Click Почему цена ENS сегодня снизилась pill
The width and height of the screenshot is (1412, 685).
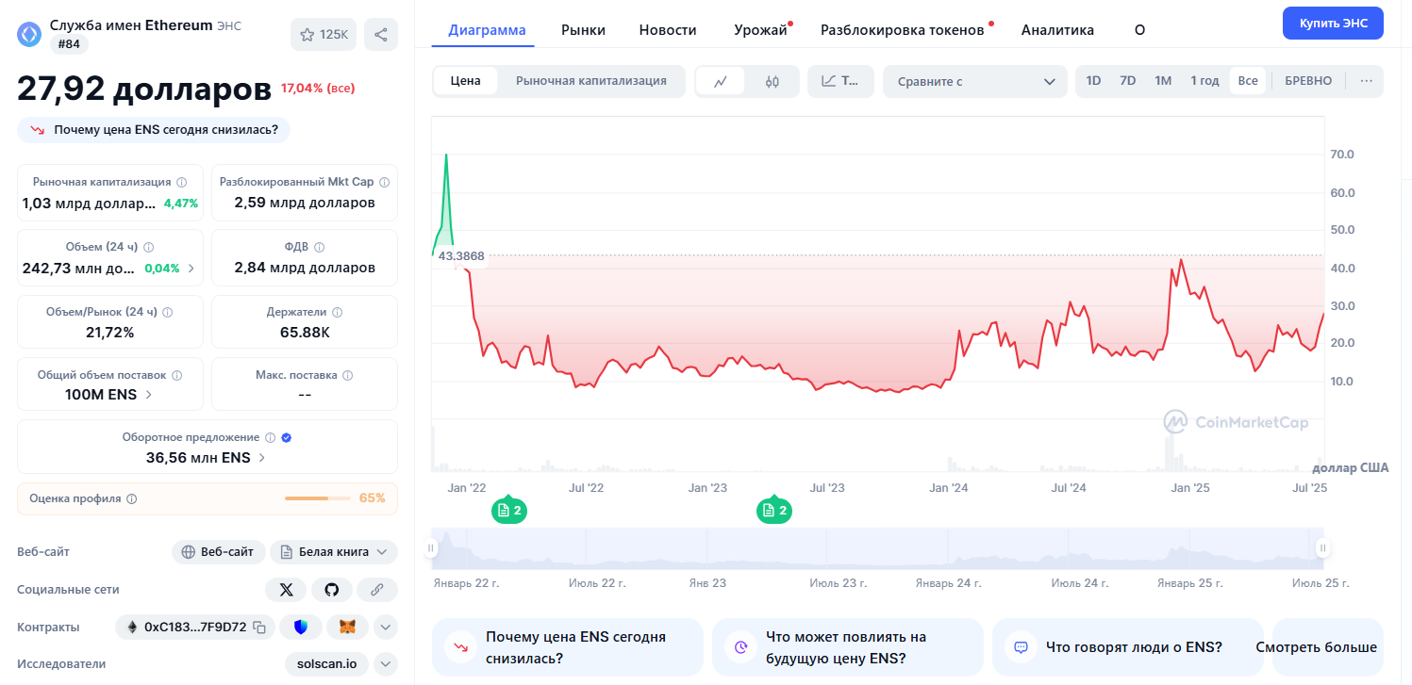154,130
